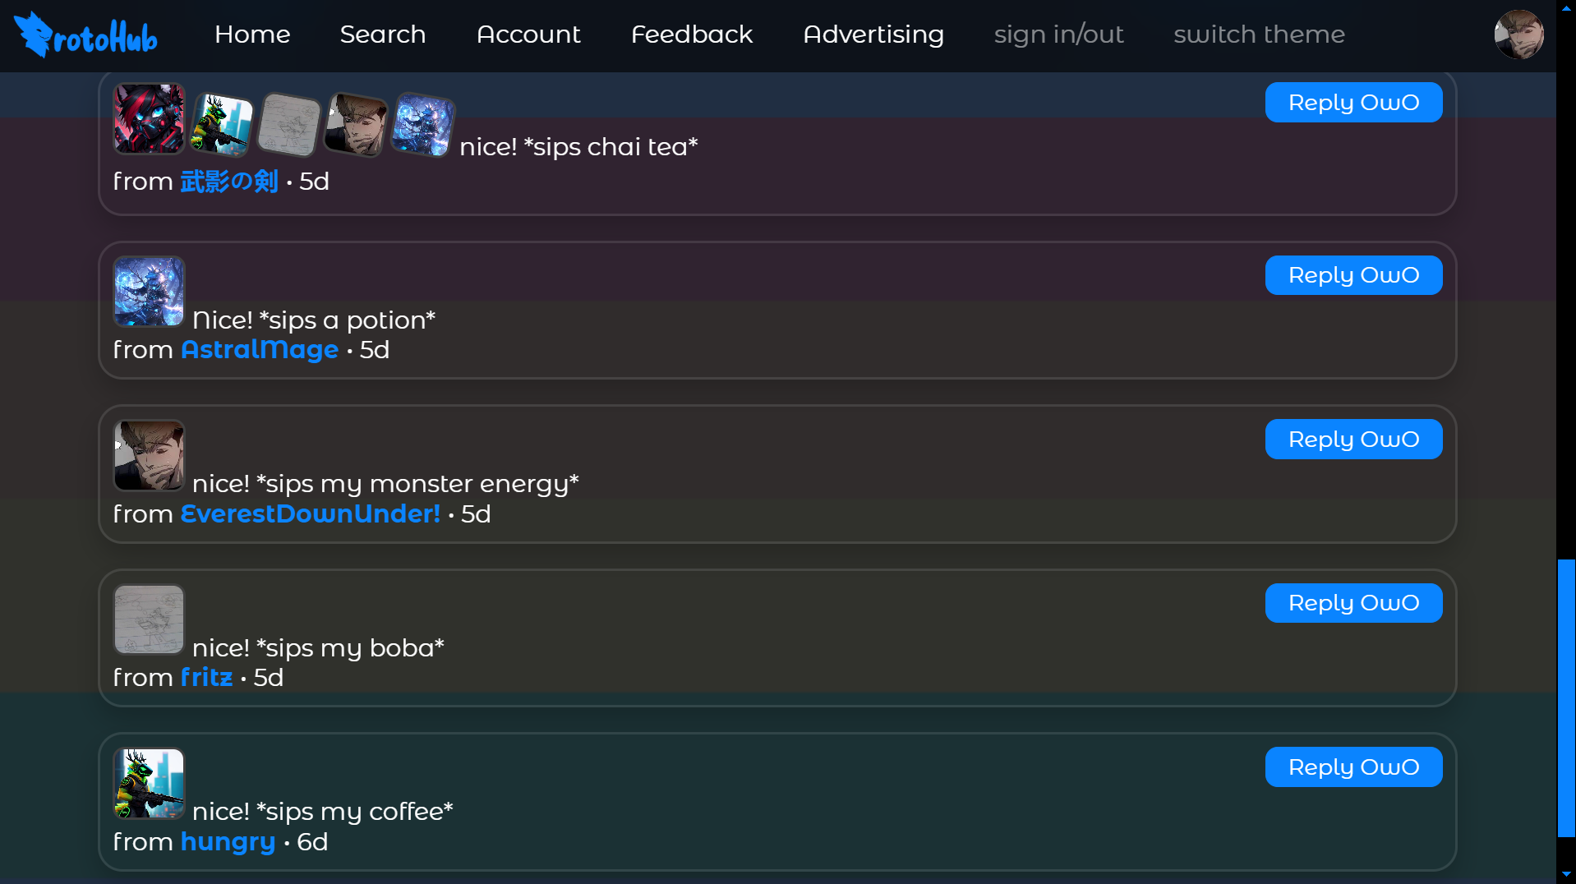Open the Search page from the navbar
The image size is (1576, 884).
point(382,35)
